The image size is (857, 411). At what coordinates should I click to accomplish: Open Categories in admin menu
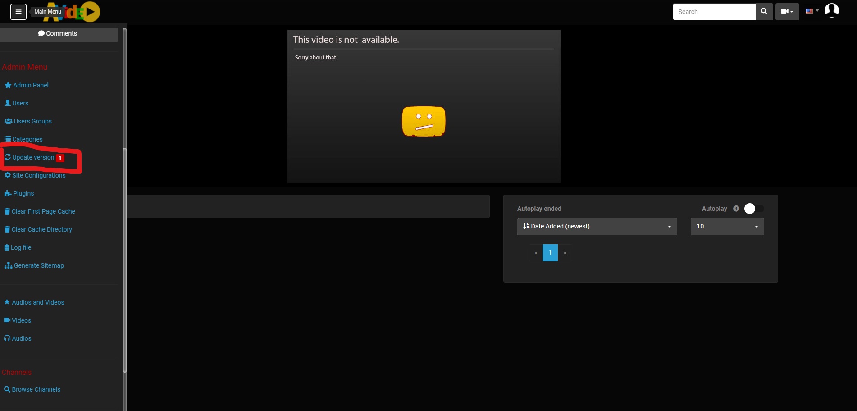coord(23,139)
